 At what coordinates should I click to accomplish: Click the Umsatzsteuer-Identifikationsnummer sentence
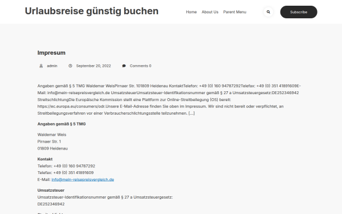[x=105, y=197]
